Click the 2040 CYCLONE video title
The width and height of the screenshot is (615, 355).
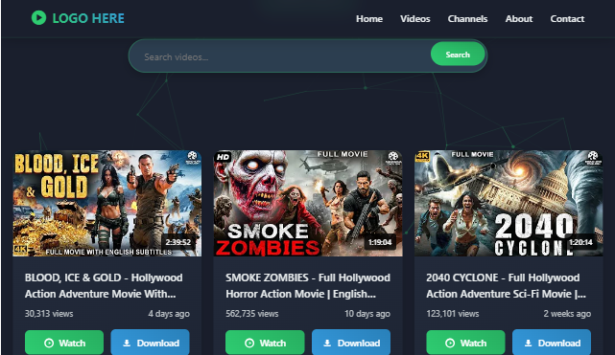506,286
